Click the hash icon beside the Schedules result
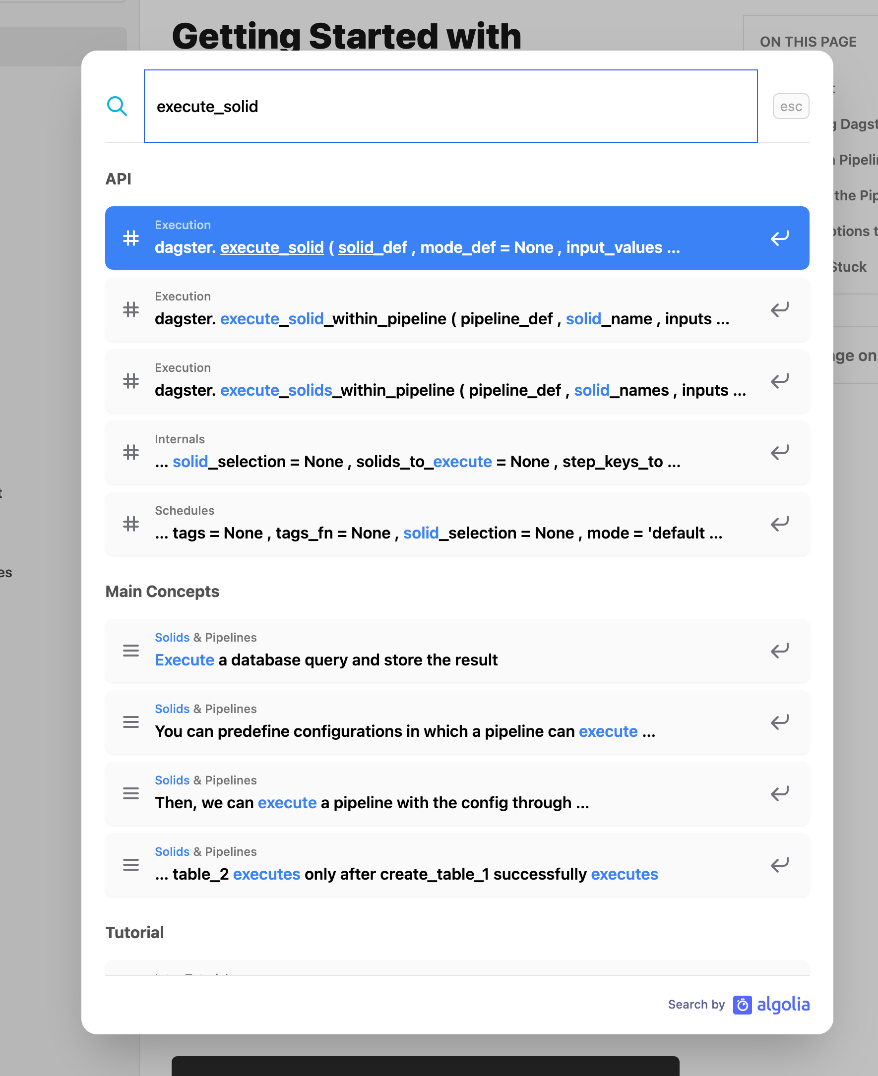878x1076 pixels. (x=130, y=524)
